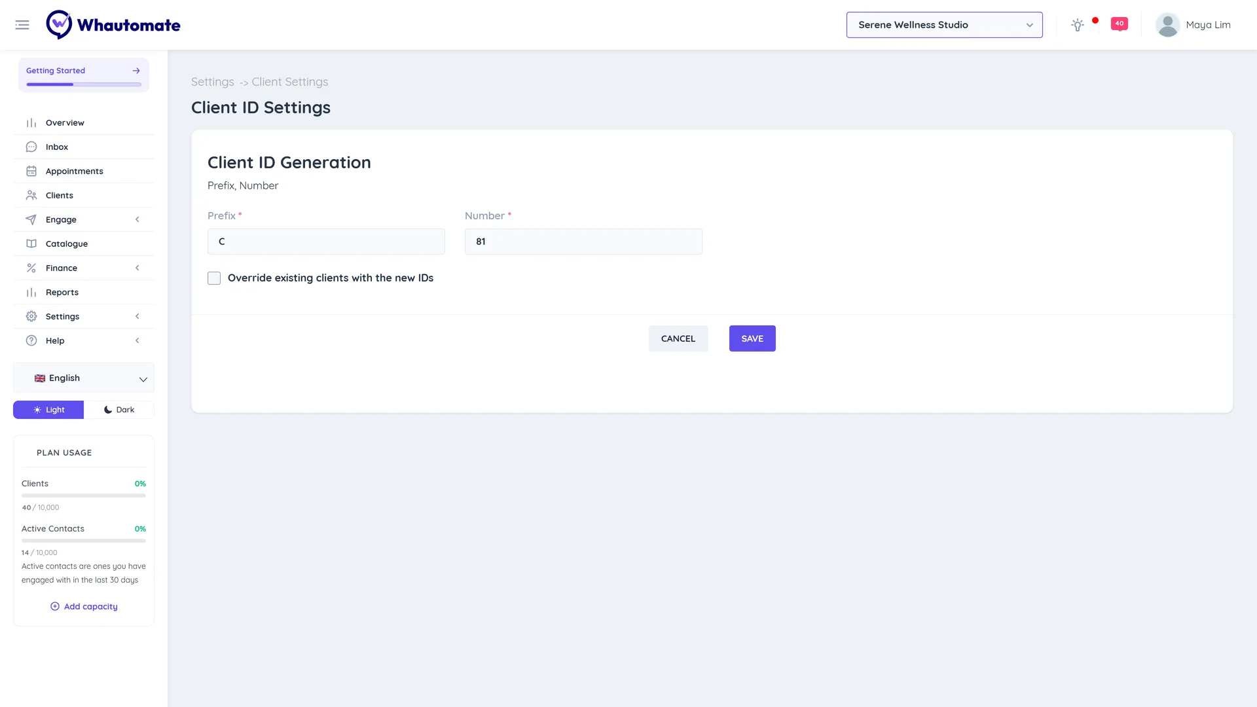Screen dimensions: 1257x707
Task: Open the English language dropdown
Action: coord(84,378)
